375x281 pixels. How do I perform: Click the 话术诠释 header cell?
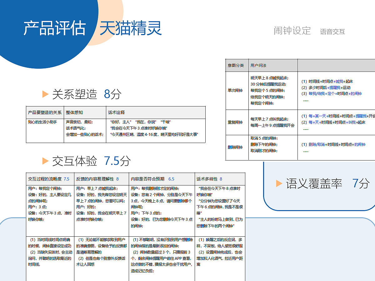156,112
